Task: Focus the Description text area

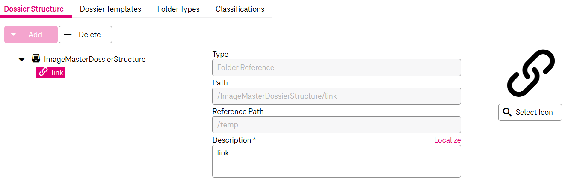Action: pyautogui.click(x=336, y=161)
